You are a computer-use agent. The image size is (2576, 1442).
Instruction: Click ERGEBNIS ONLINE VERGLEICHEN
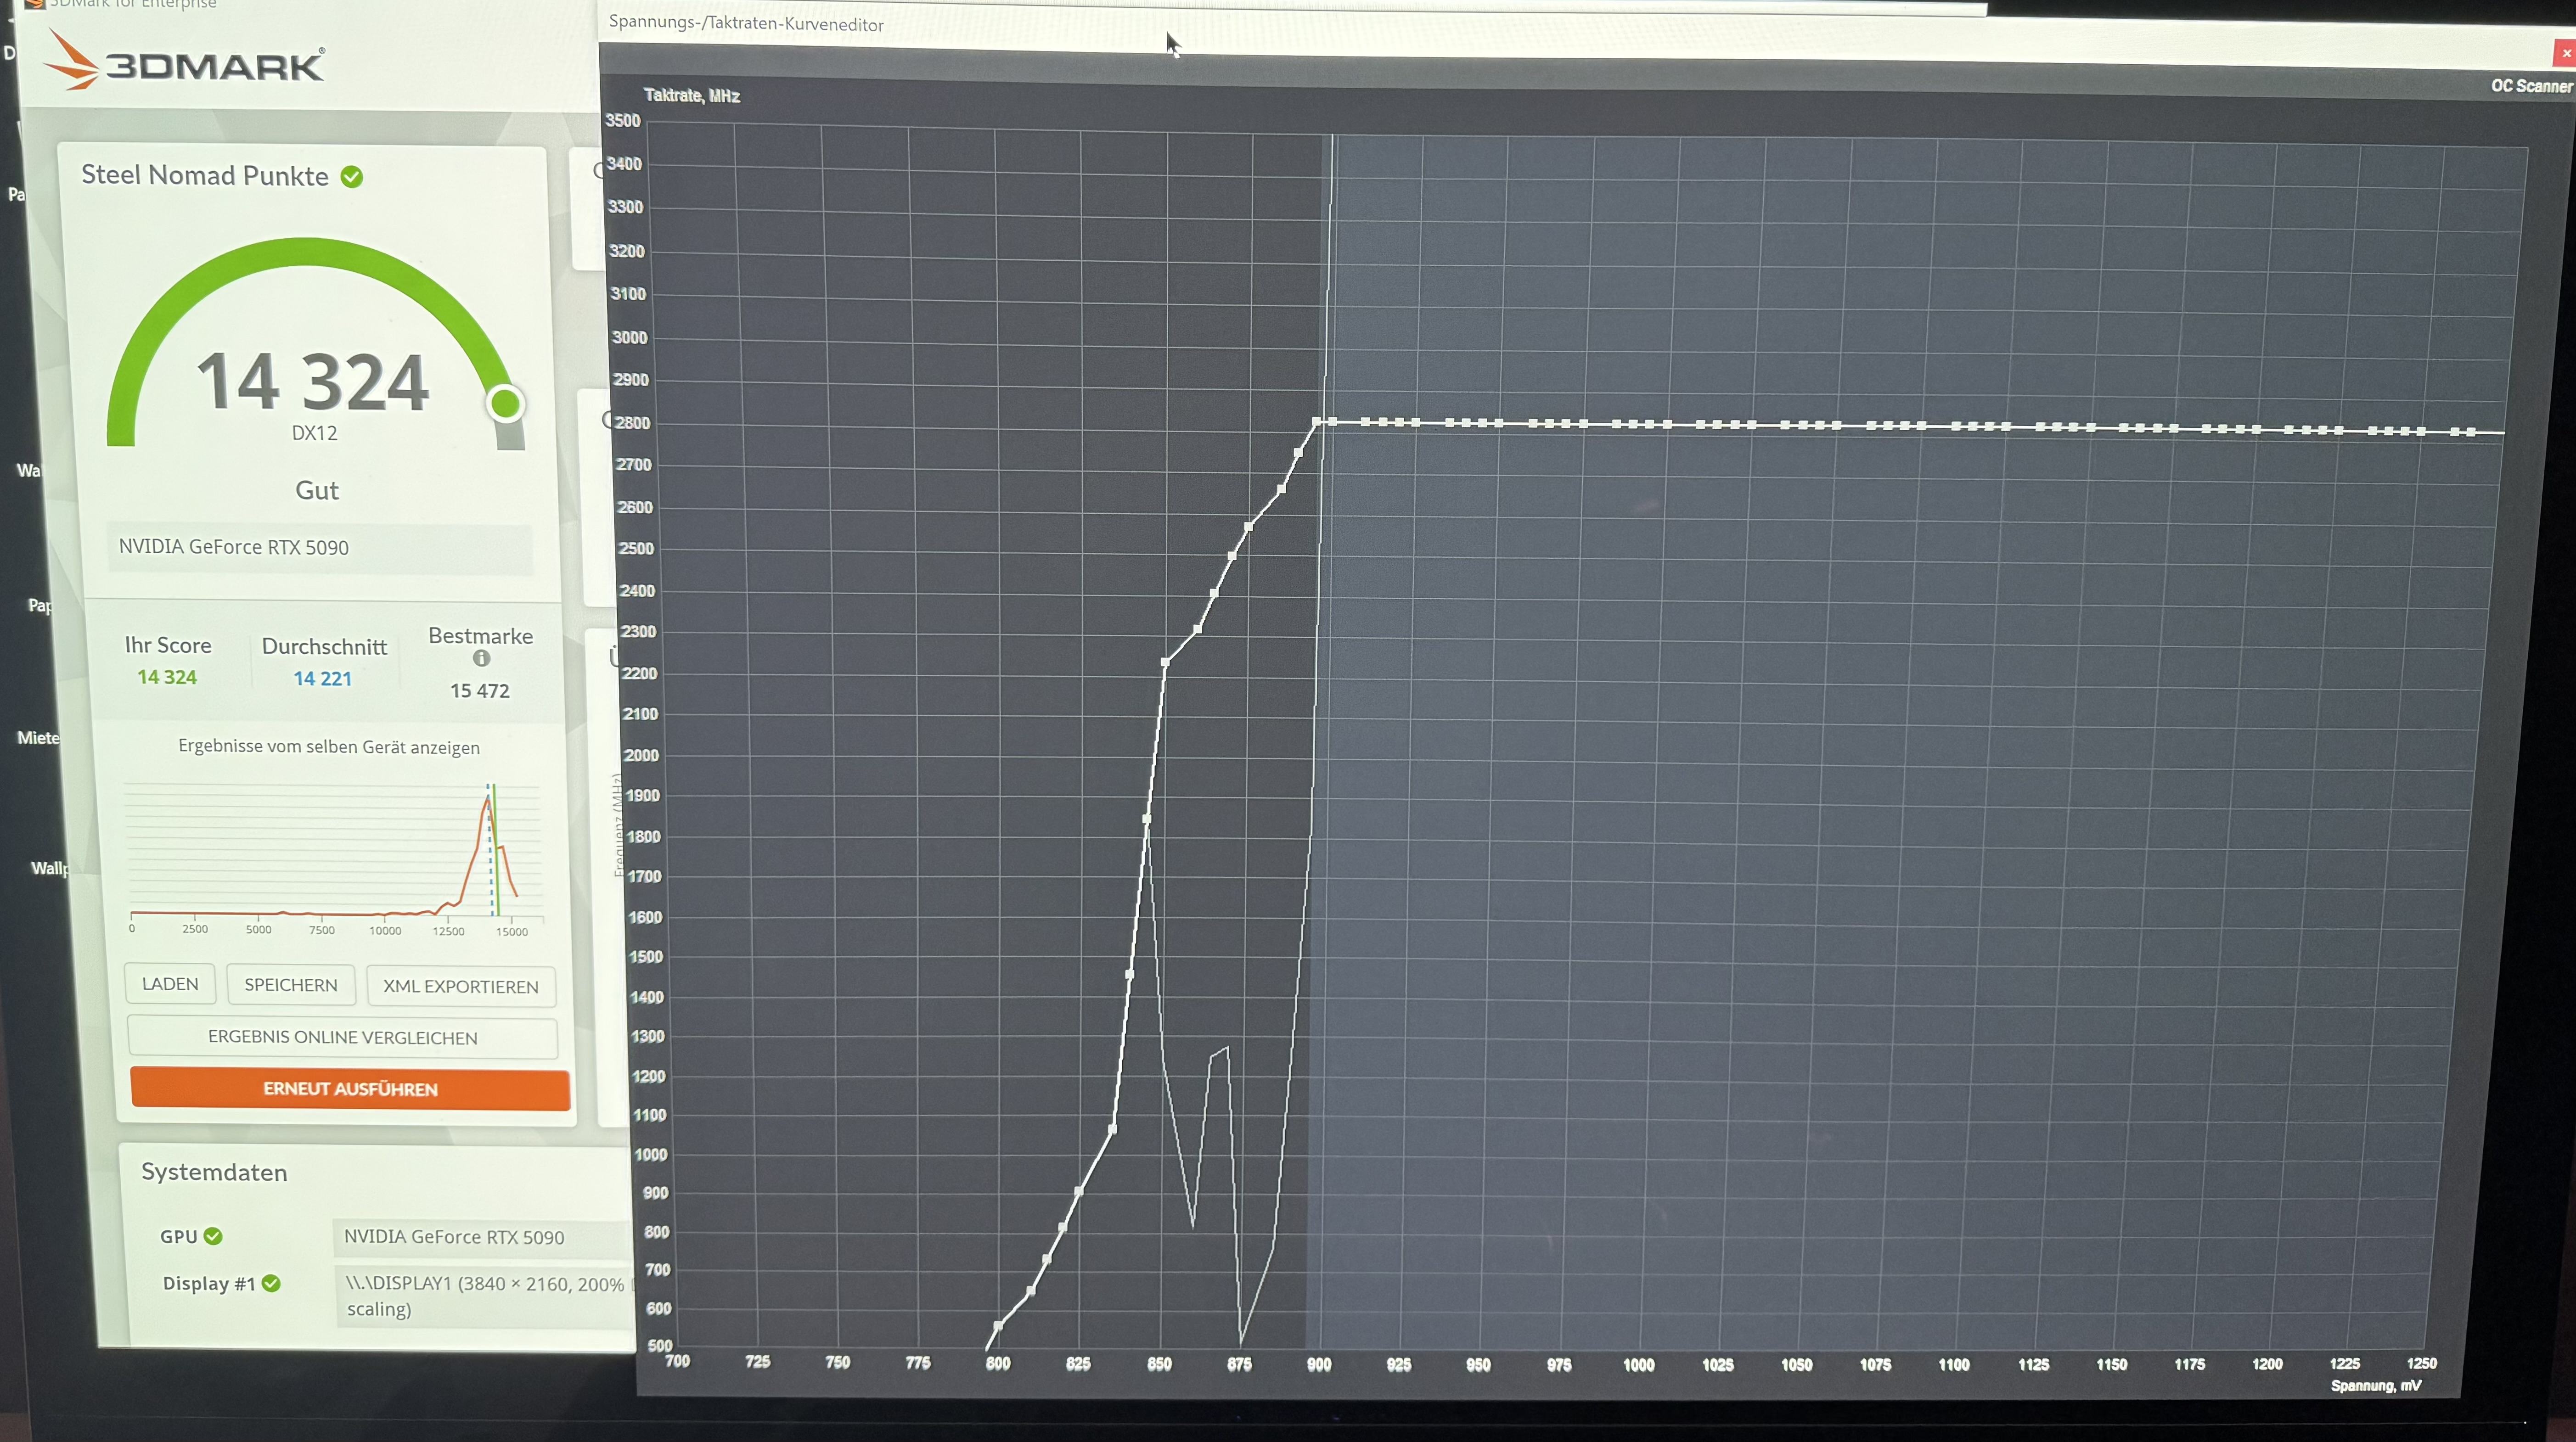[342, 1037]
